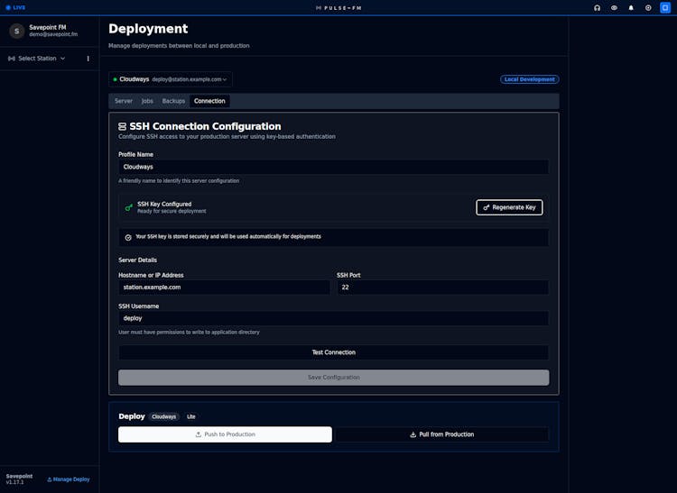Switch to the Server tab
This screenshot has height=493, width=677.
(124, 101)
